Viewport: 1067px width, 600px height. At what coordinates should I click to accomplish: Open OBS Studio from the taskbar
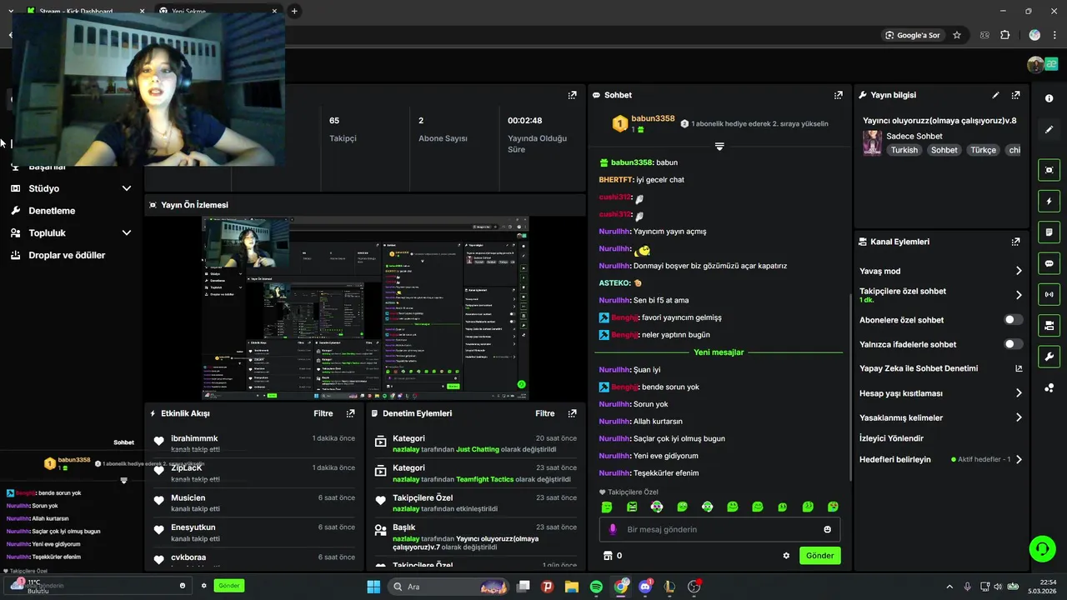point(694,587)
